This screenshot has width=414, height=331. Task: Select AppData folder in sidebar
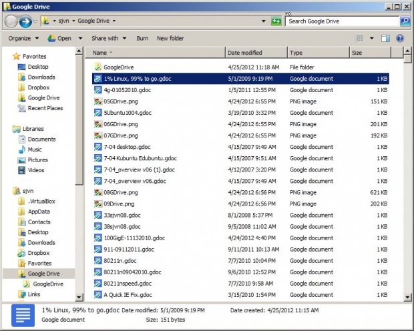(39, 212)
